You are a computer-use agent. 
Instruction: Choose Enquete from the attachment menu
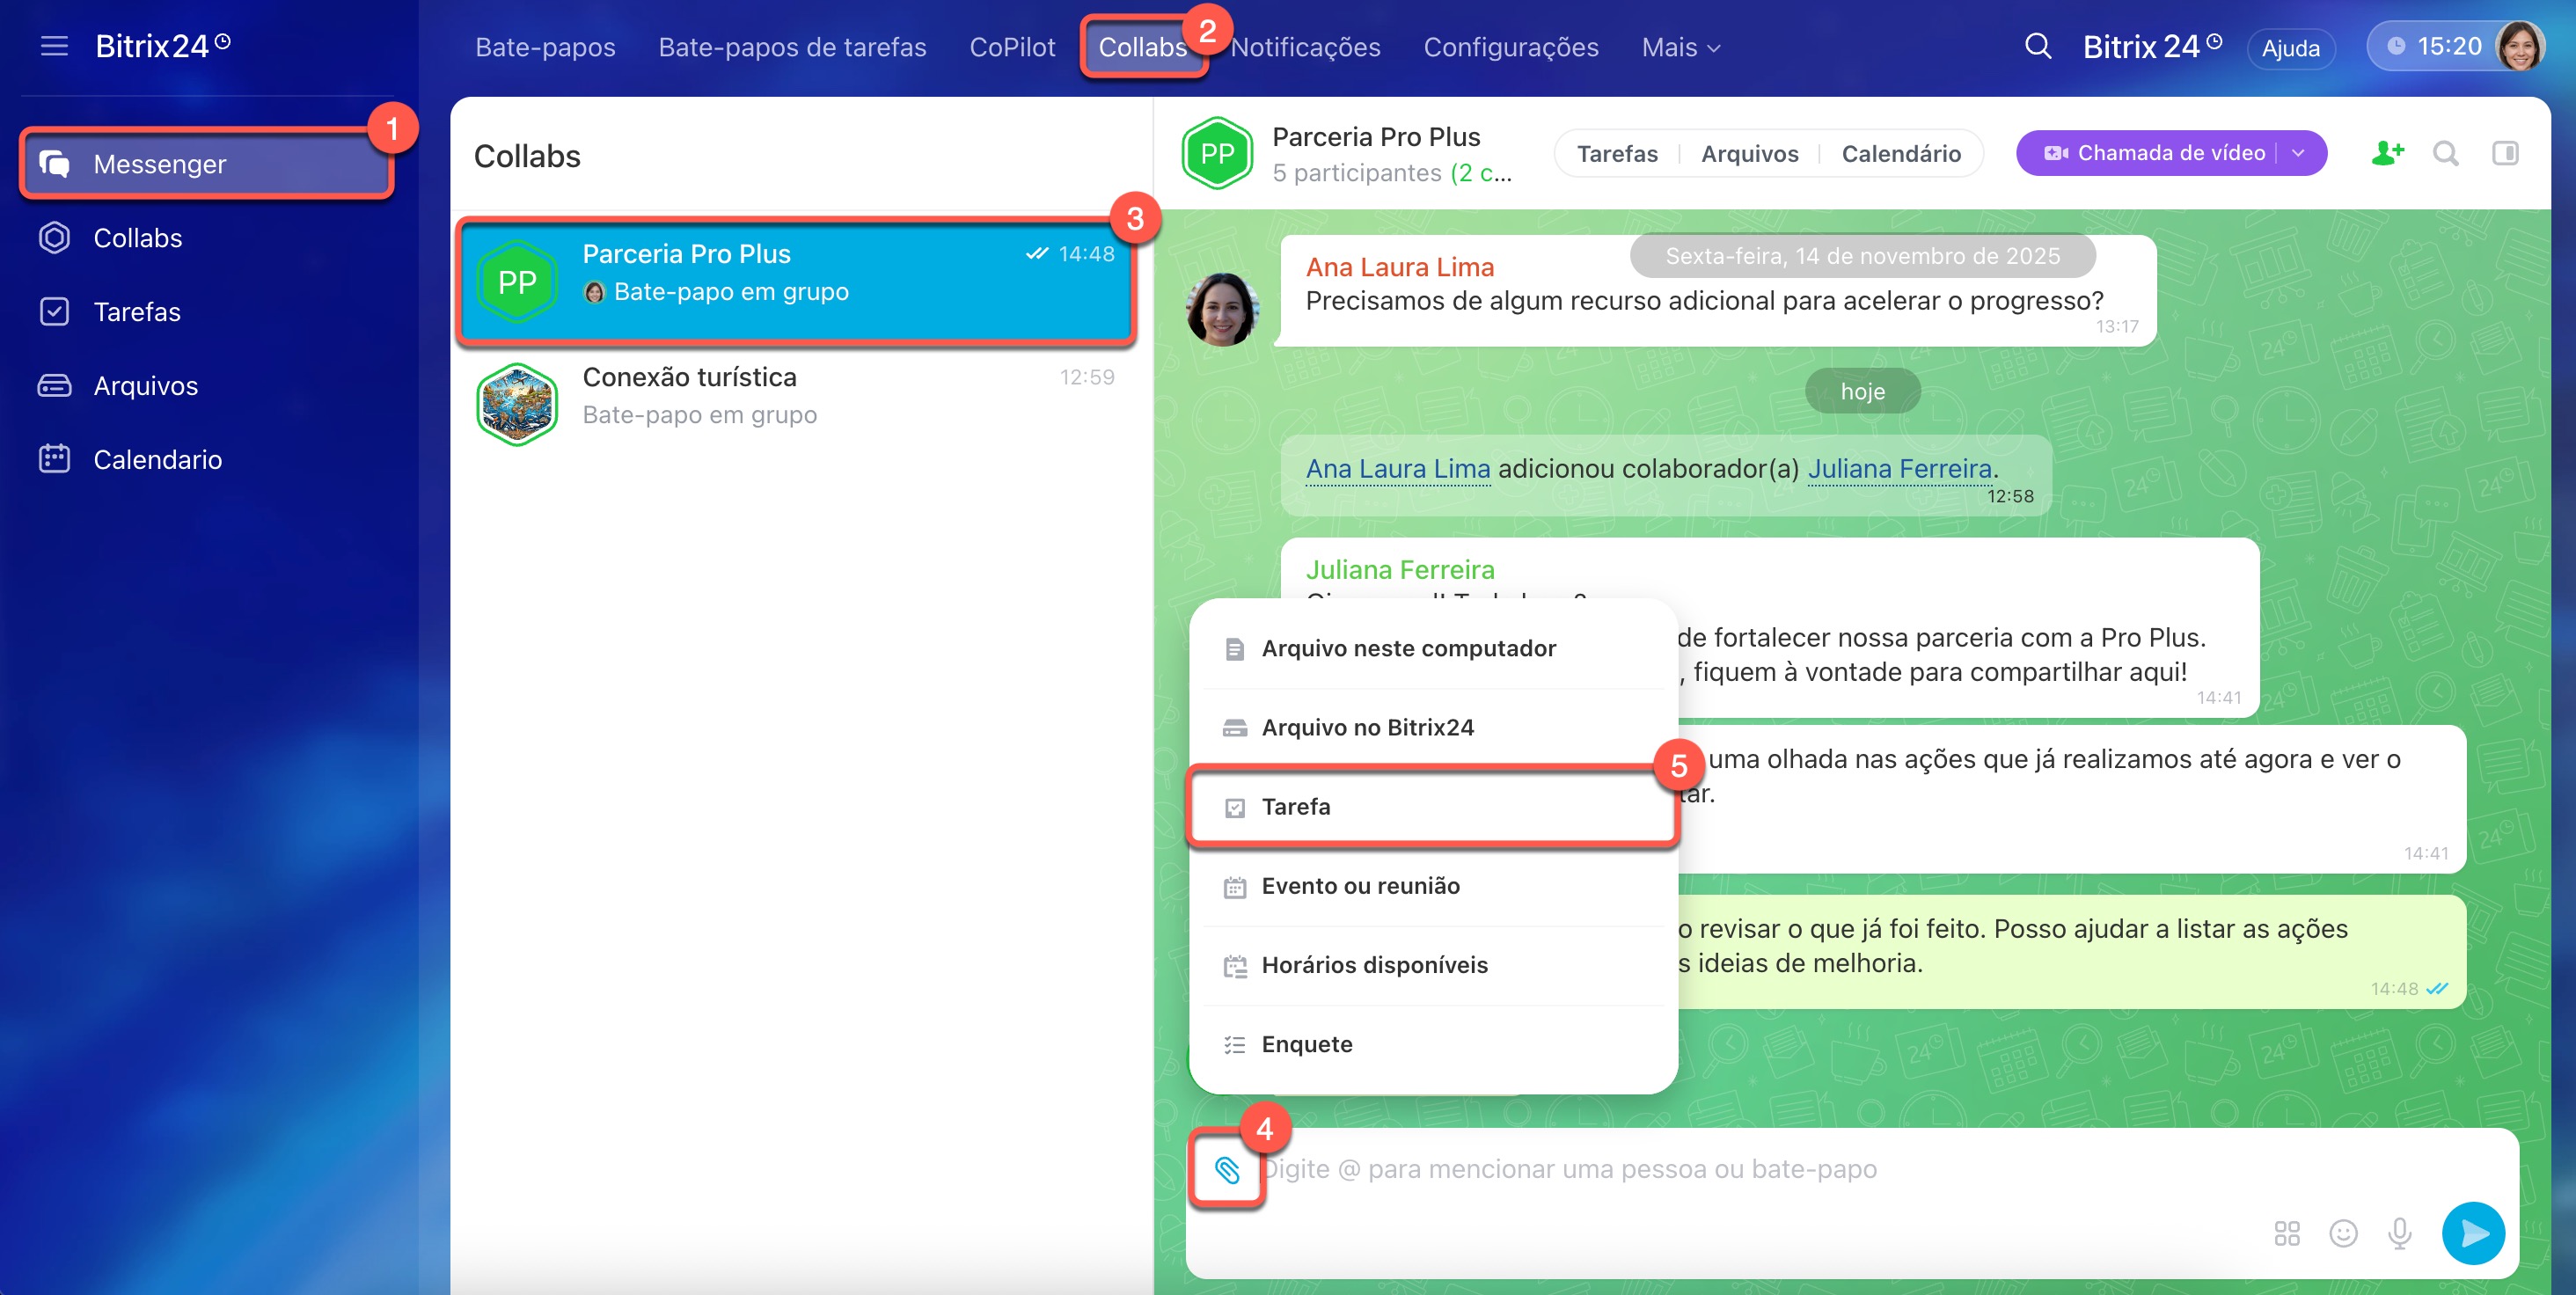[1306, 1044]
